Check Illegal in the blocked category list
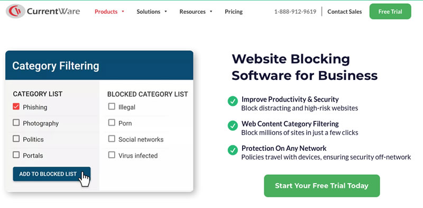Viewport: 423px width, 208px height. (112, 107)
